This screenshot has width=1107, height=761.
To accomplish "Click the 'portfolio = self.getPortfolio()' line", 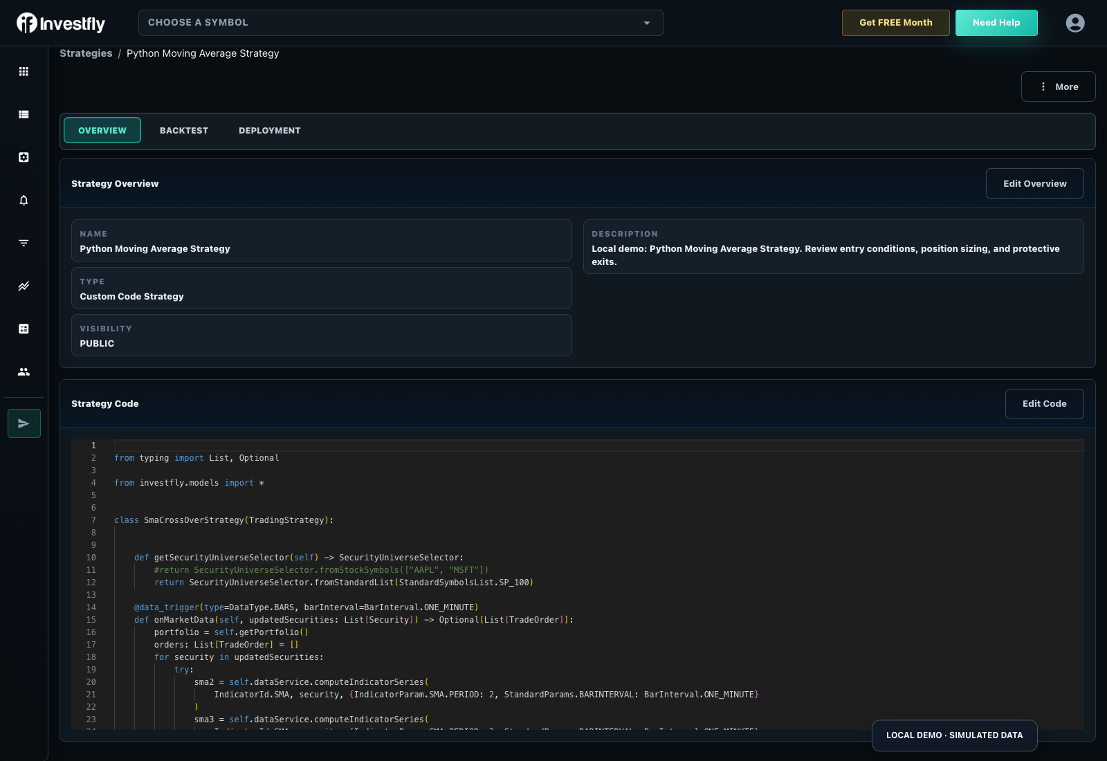I will click(x=231, y=632).
